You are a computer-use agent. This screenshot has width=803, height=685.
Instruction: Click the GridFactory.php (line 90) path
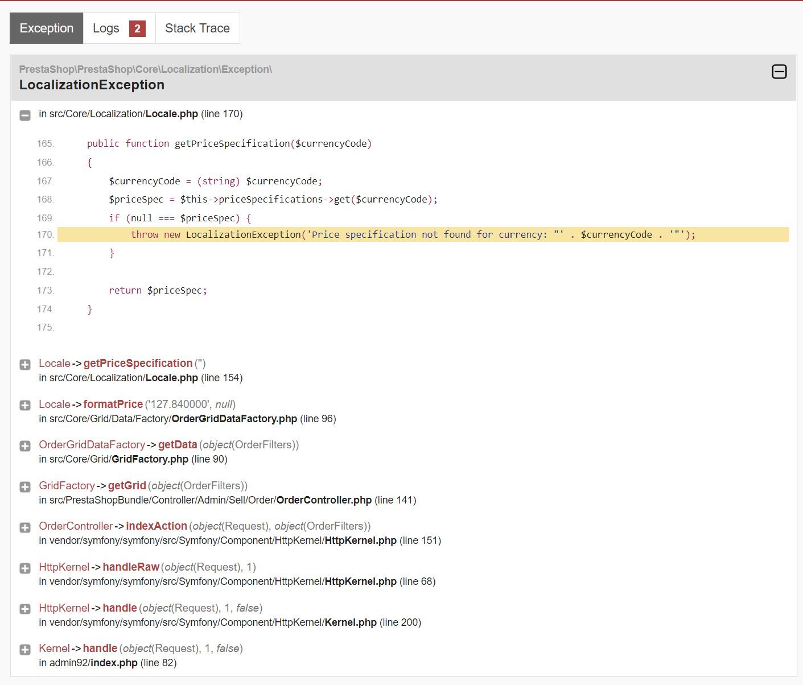pyautogui.click(x=133, y=459)
